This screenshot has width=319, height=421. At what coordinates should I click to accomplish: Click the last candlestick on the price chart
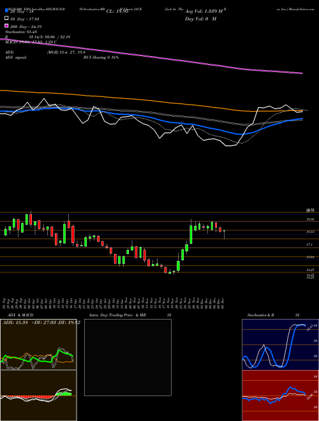coord(224,234)
